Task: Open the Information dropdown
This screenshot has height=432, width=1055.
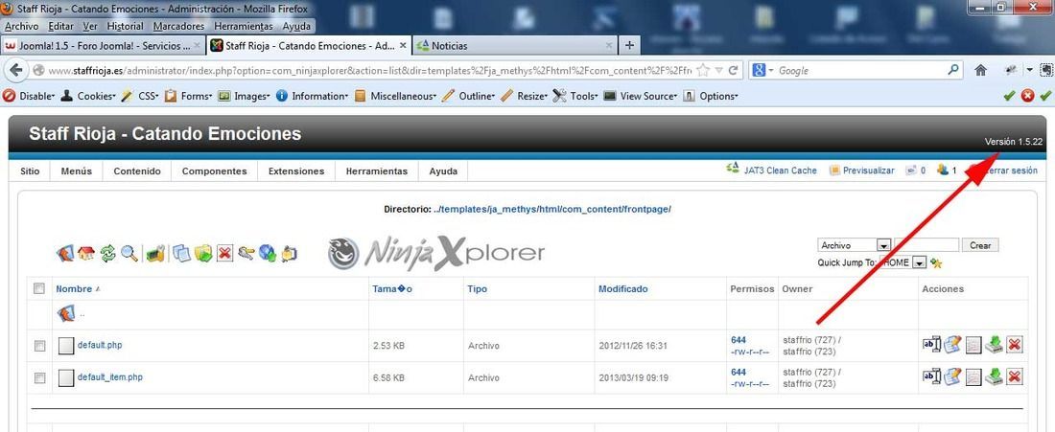Action: pos(313,96)
